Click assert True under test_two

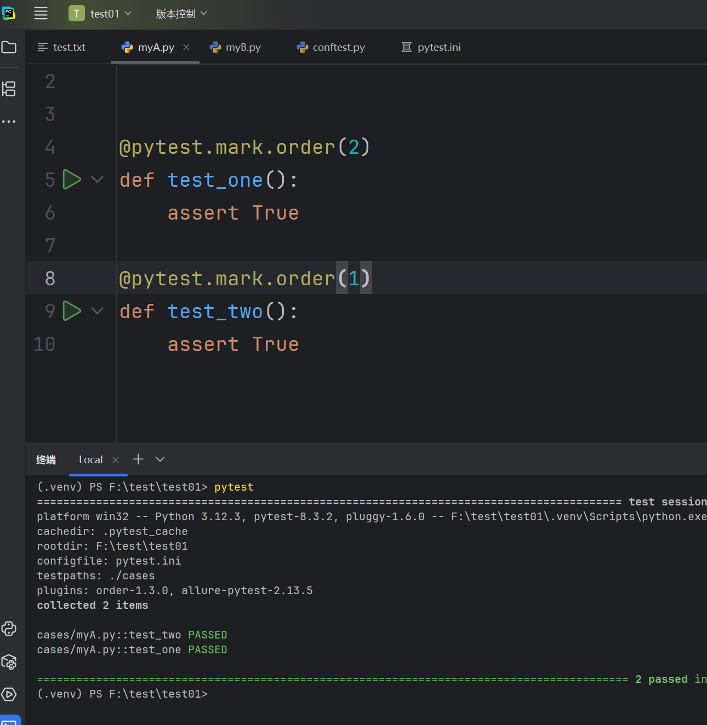(233, 344)
